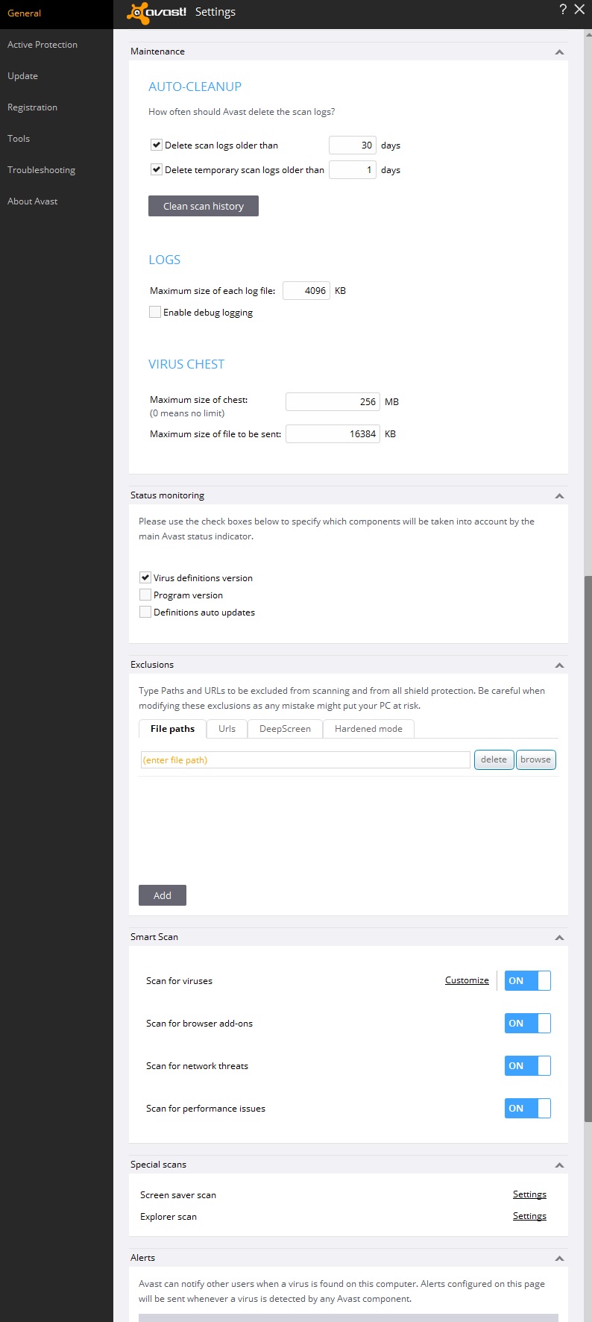Turn off Scan for performance issues switch
Screen dimensions: 592x1322
[528, 1108]
